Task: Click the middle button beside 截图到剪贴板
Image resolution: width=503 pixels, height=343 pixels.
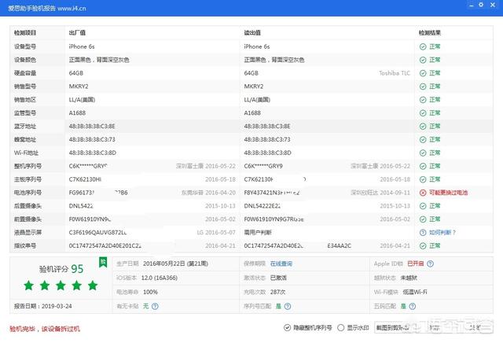Action: point(435,327)
